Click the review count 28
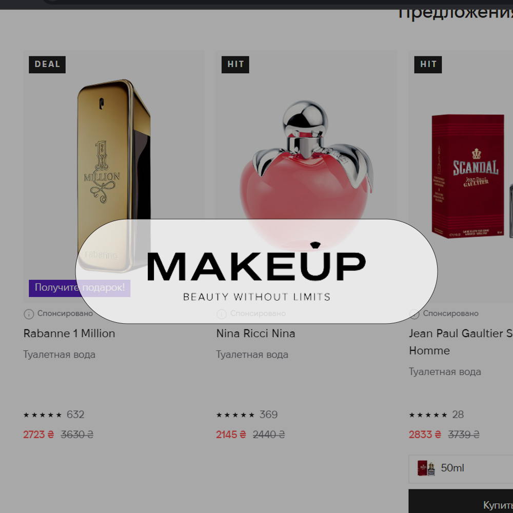513x513 pixels. (458, 415)
